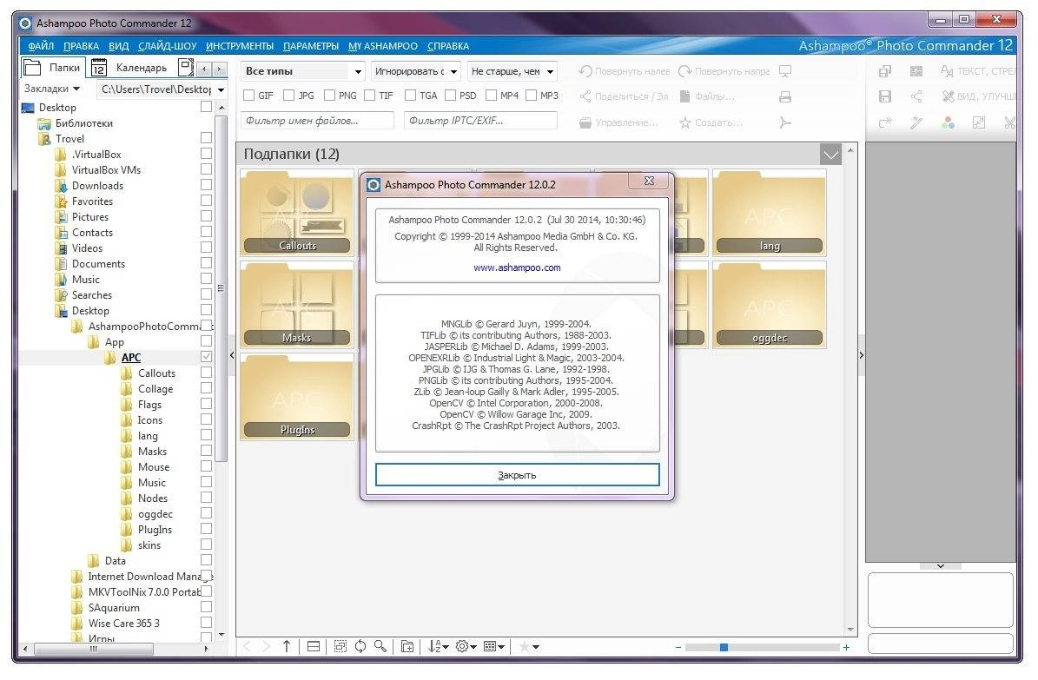Close the about dialog with X
Viewport: 1038px width, 680px height.
650,181
